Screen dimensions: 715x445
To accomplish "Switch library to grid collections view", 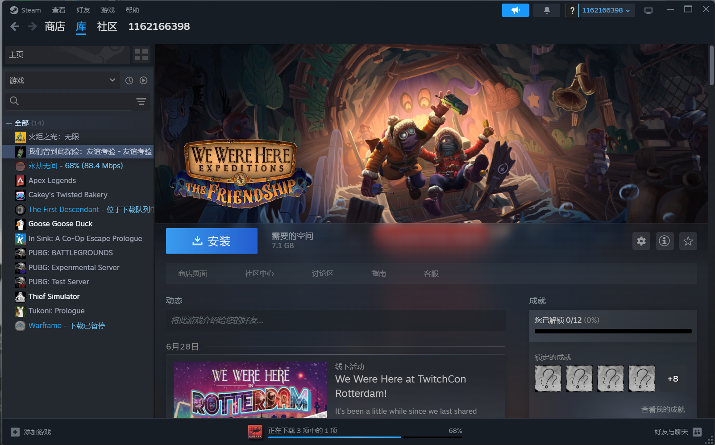I will 141,54.
